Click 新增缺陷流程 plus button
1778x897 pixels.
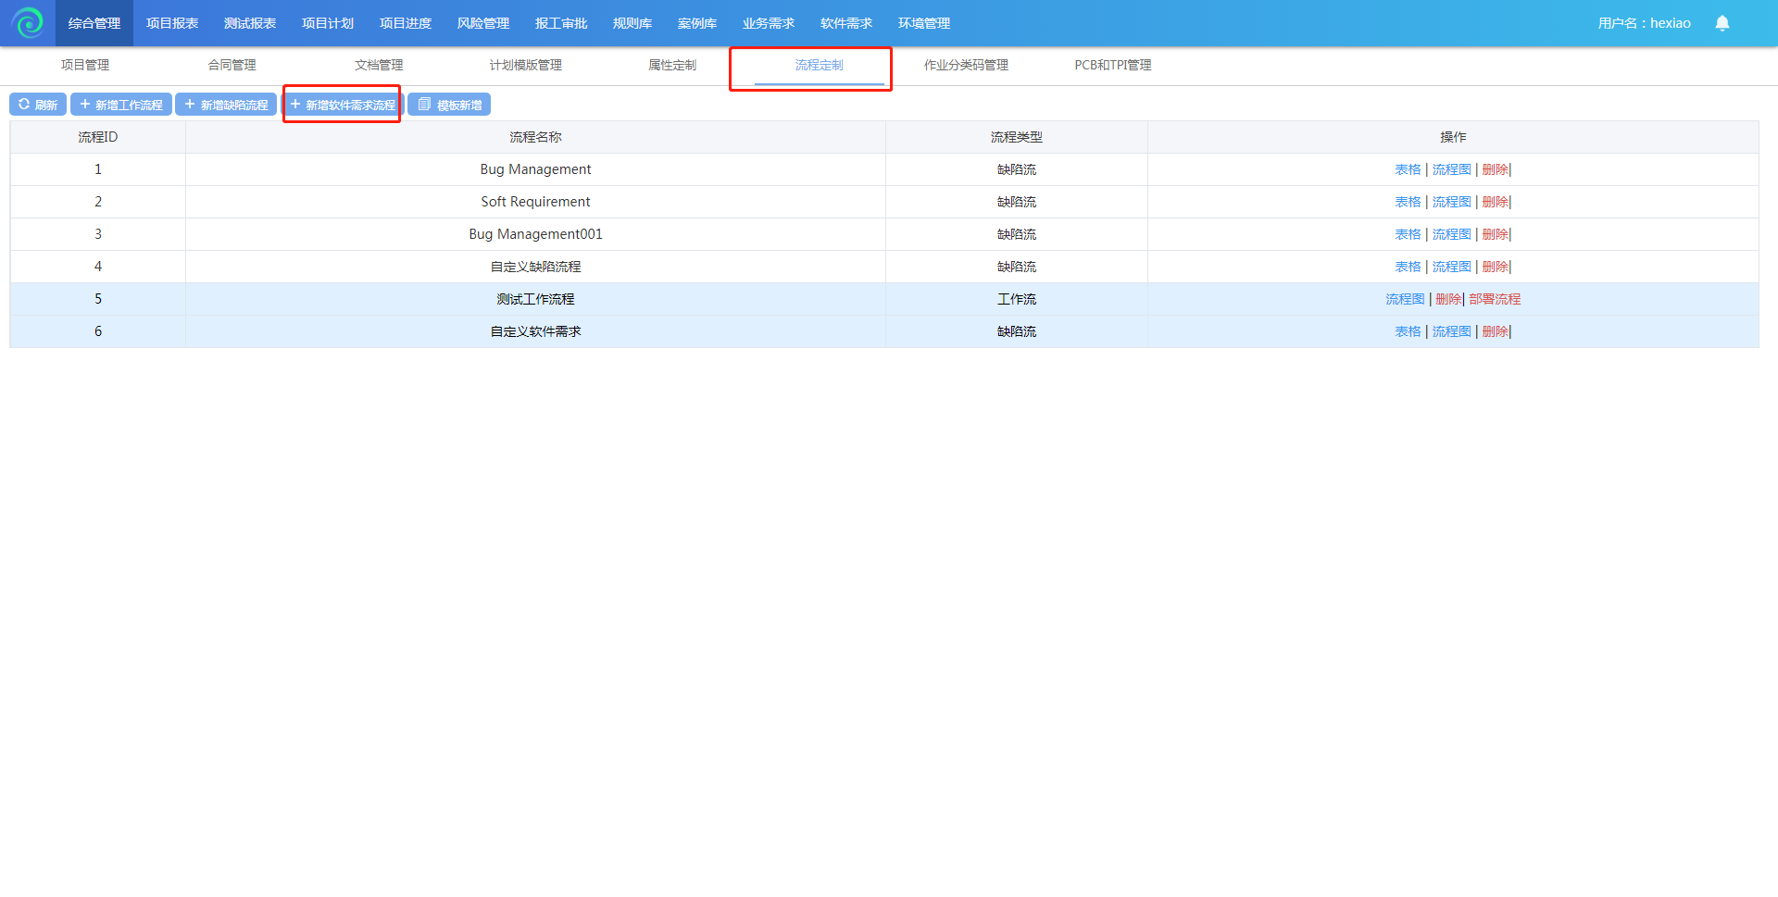point(226,105)
